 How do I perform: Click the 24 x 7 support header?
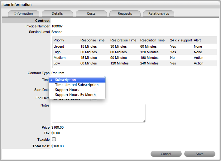(181, 40)
